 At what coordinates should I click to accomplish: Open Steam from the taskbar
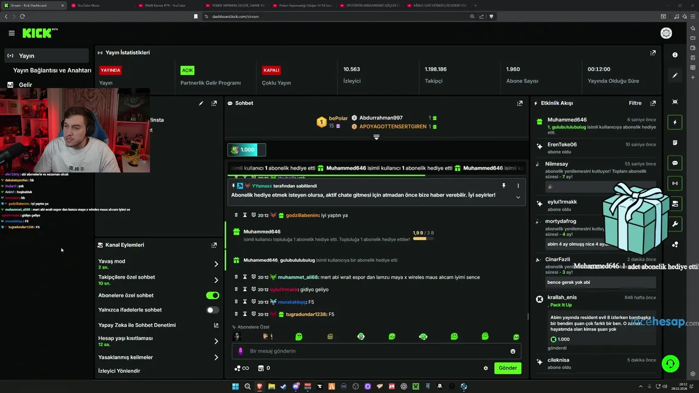(x=283, y=386)
